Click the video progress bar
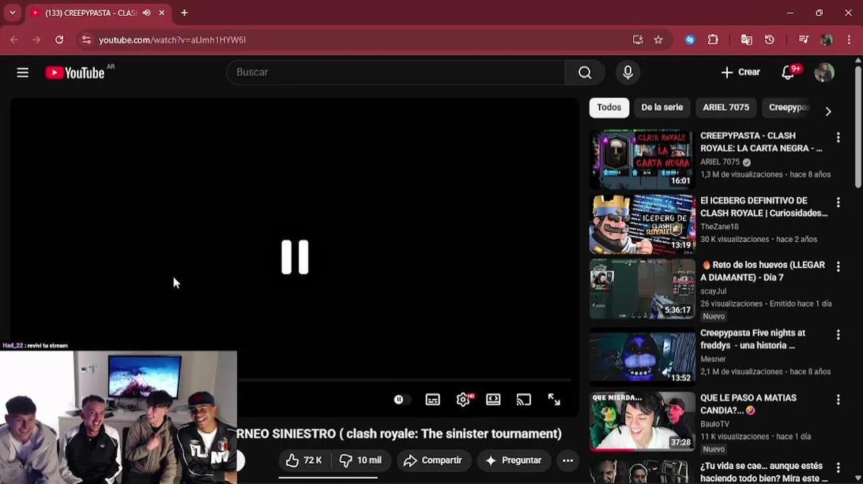This screenshot has width=863, height=484. click(405, 380)
